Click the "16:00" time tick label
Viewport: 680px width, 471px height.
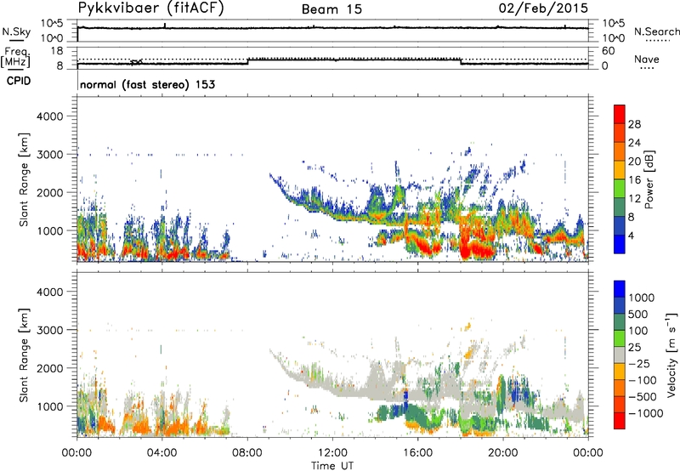(x=417, y=453)
